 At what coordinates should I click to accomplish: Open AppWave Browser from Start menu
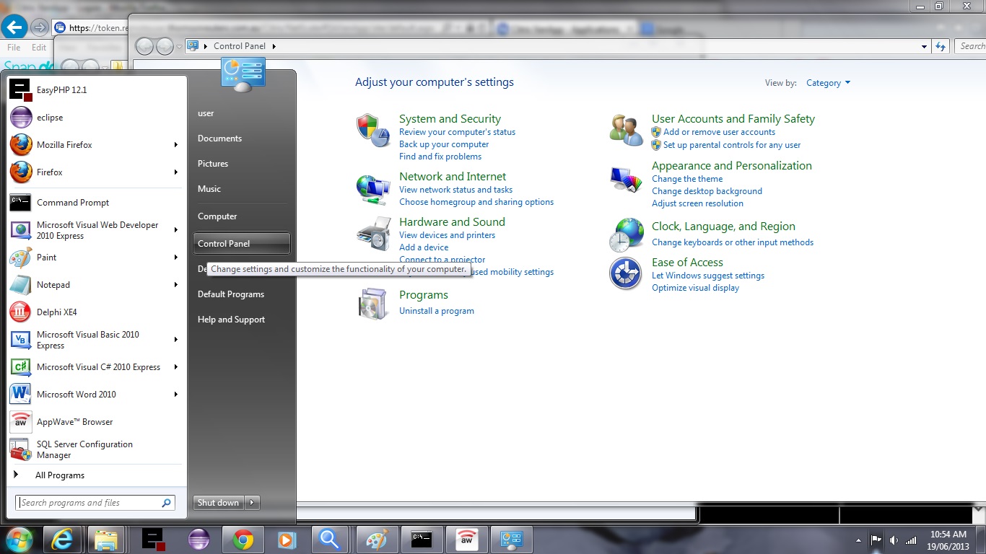(x=97, y=422)
